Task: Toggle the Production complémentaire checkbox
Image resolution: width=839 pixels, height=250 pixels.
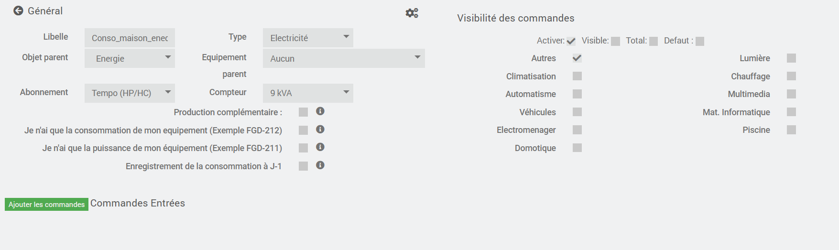Action: [303, 112]
